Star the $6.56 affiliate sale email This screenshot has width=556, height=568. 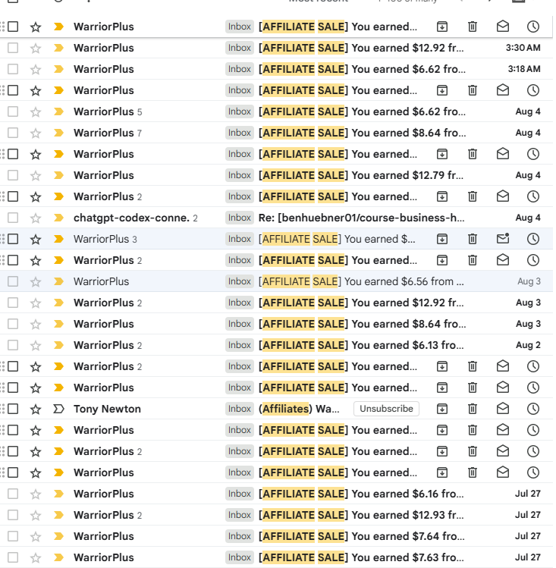36,282
